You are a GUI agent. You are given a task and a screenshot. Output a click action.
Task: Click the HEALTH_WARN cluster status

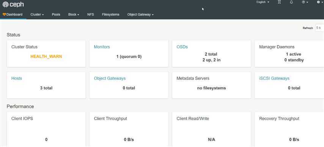coord(46,56)
